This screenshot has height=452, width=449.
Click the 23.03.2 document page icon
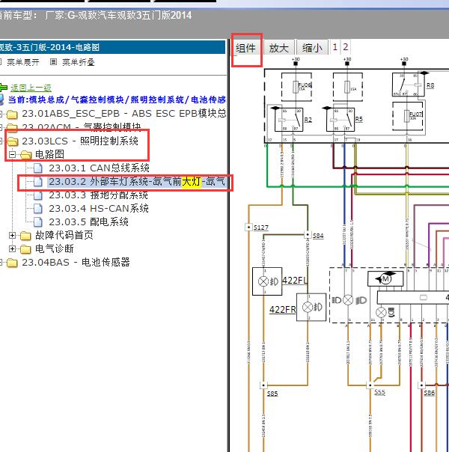tap(38, 182)
